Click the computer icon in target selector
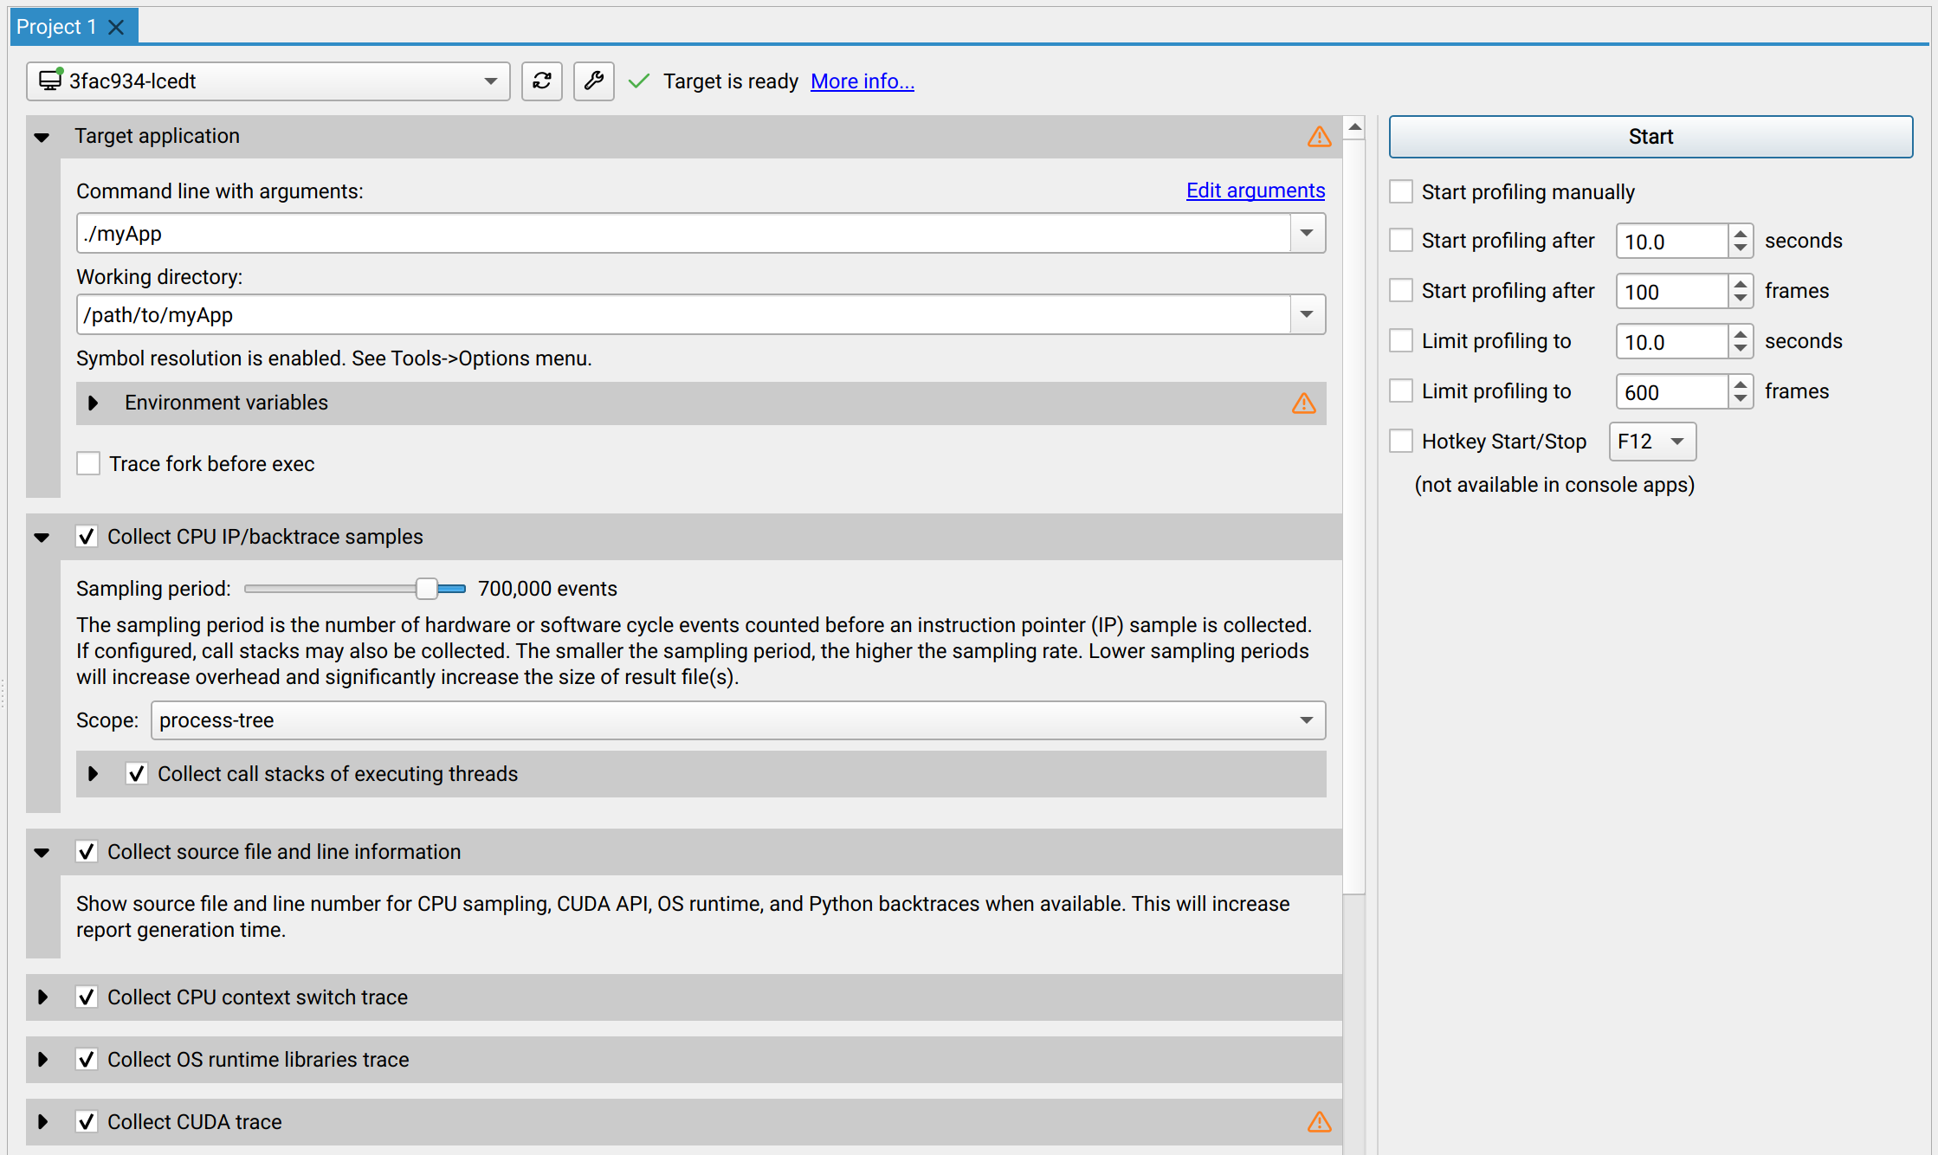The image size is (1938, 1155). (51, 81)
